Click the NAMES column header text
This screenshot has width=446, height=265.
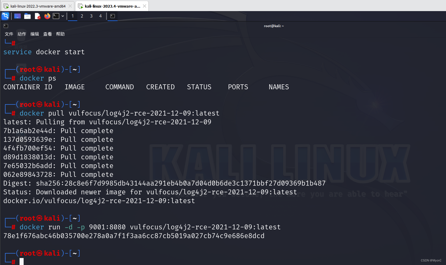click(279, 87)
